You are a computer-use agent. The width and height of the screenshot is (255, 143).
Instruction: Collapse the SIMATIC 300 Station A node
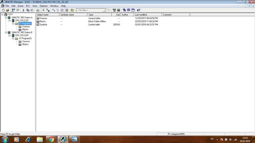6,17
